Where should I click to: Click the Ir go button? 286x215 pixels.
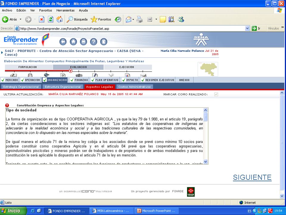point(256,28)
